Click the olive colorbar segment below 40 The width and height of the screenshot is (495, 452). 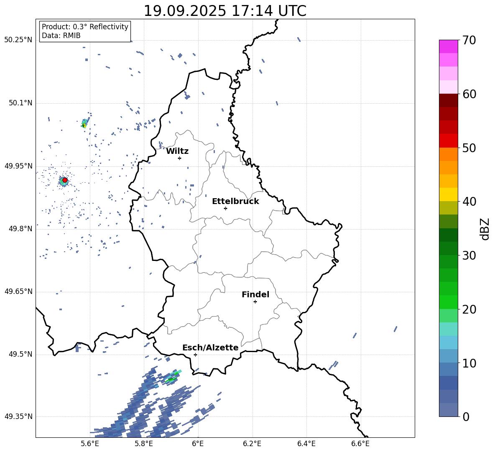click(448, 208)
